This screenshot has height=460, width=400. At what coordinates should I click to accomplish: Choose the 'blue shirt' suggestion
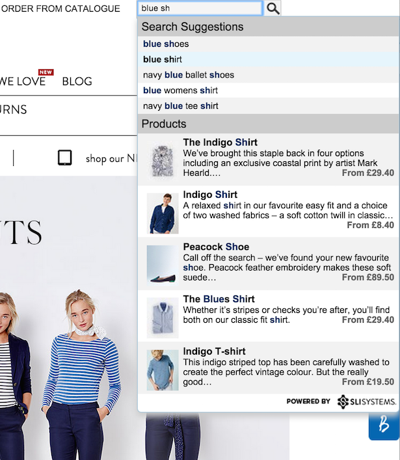pos(163,59)
